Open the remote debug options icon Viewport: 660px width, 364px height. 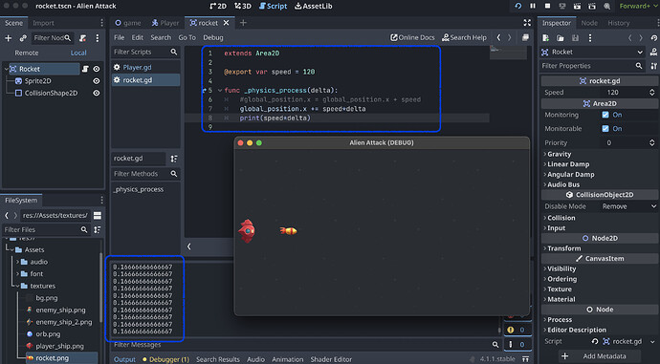tap(561, 6)
